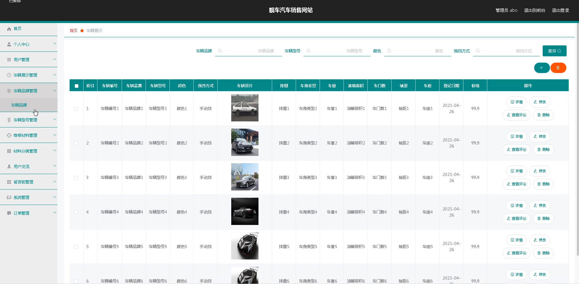Click the 价格 column header
This screenshot has width=579, height=284.
[475, 86]
